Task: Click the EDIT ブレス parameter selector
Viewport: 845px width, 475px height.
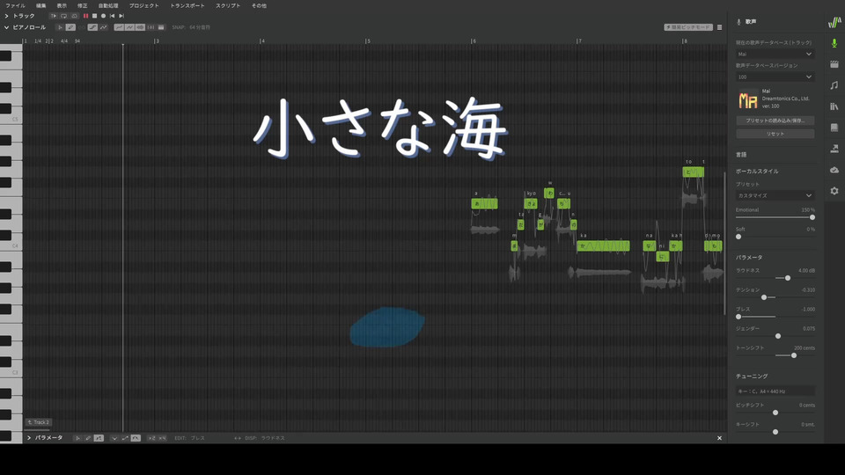Action: pyautogui.click(x=190, y=438)
